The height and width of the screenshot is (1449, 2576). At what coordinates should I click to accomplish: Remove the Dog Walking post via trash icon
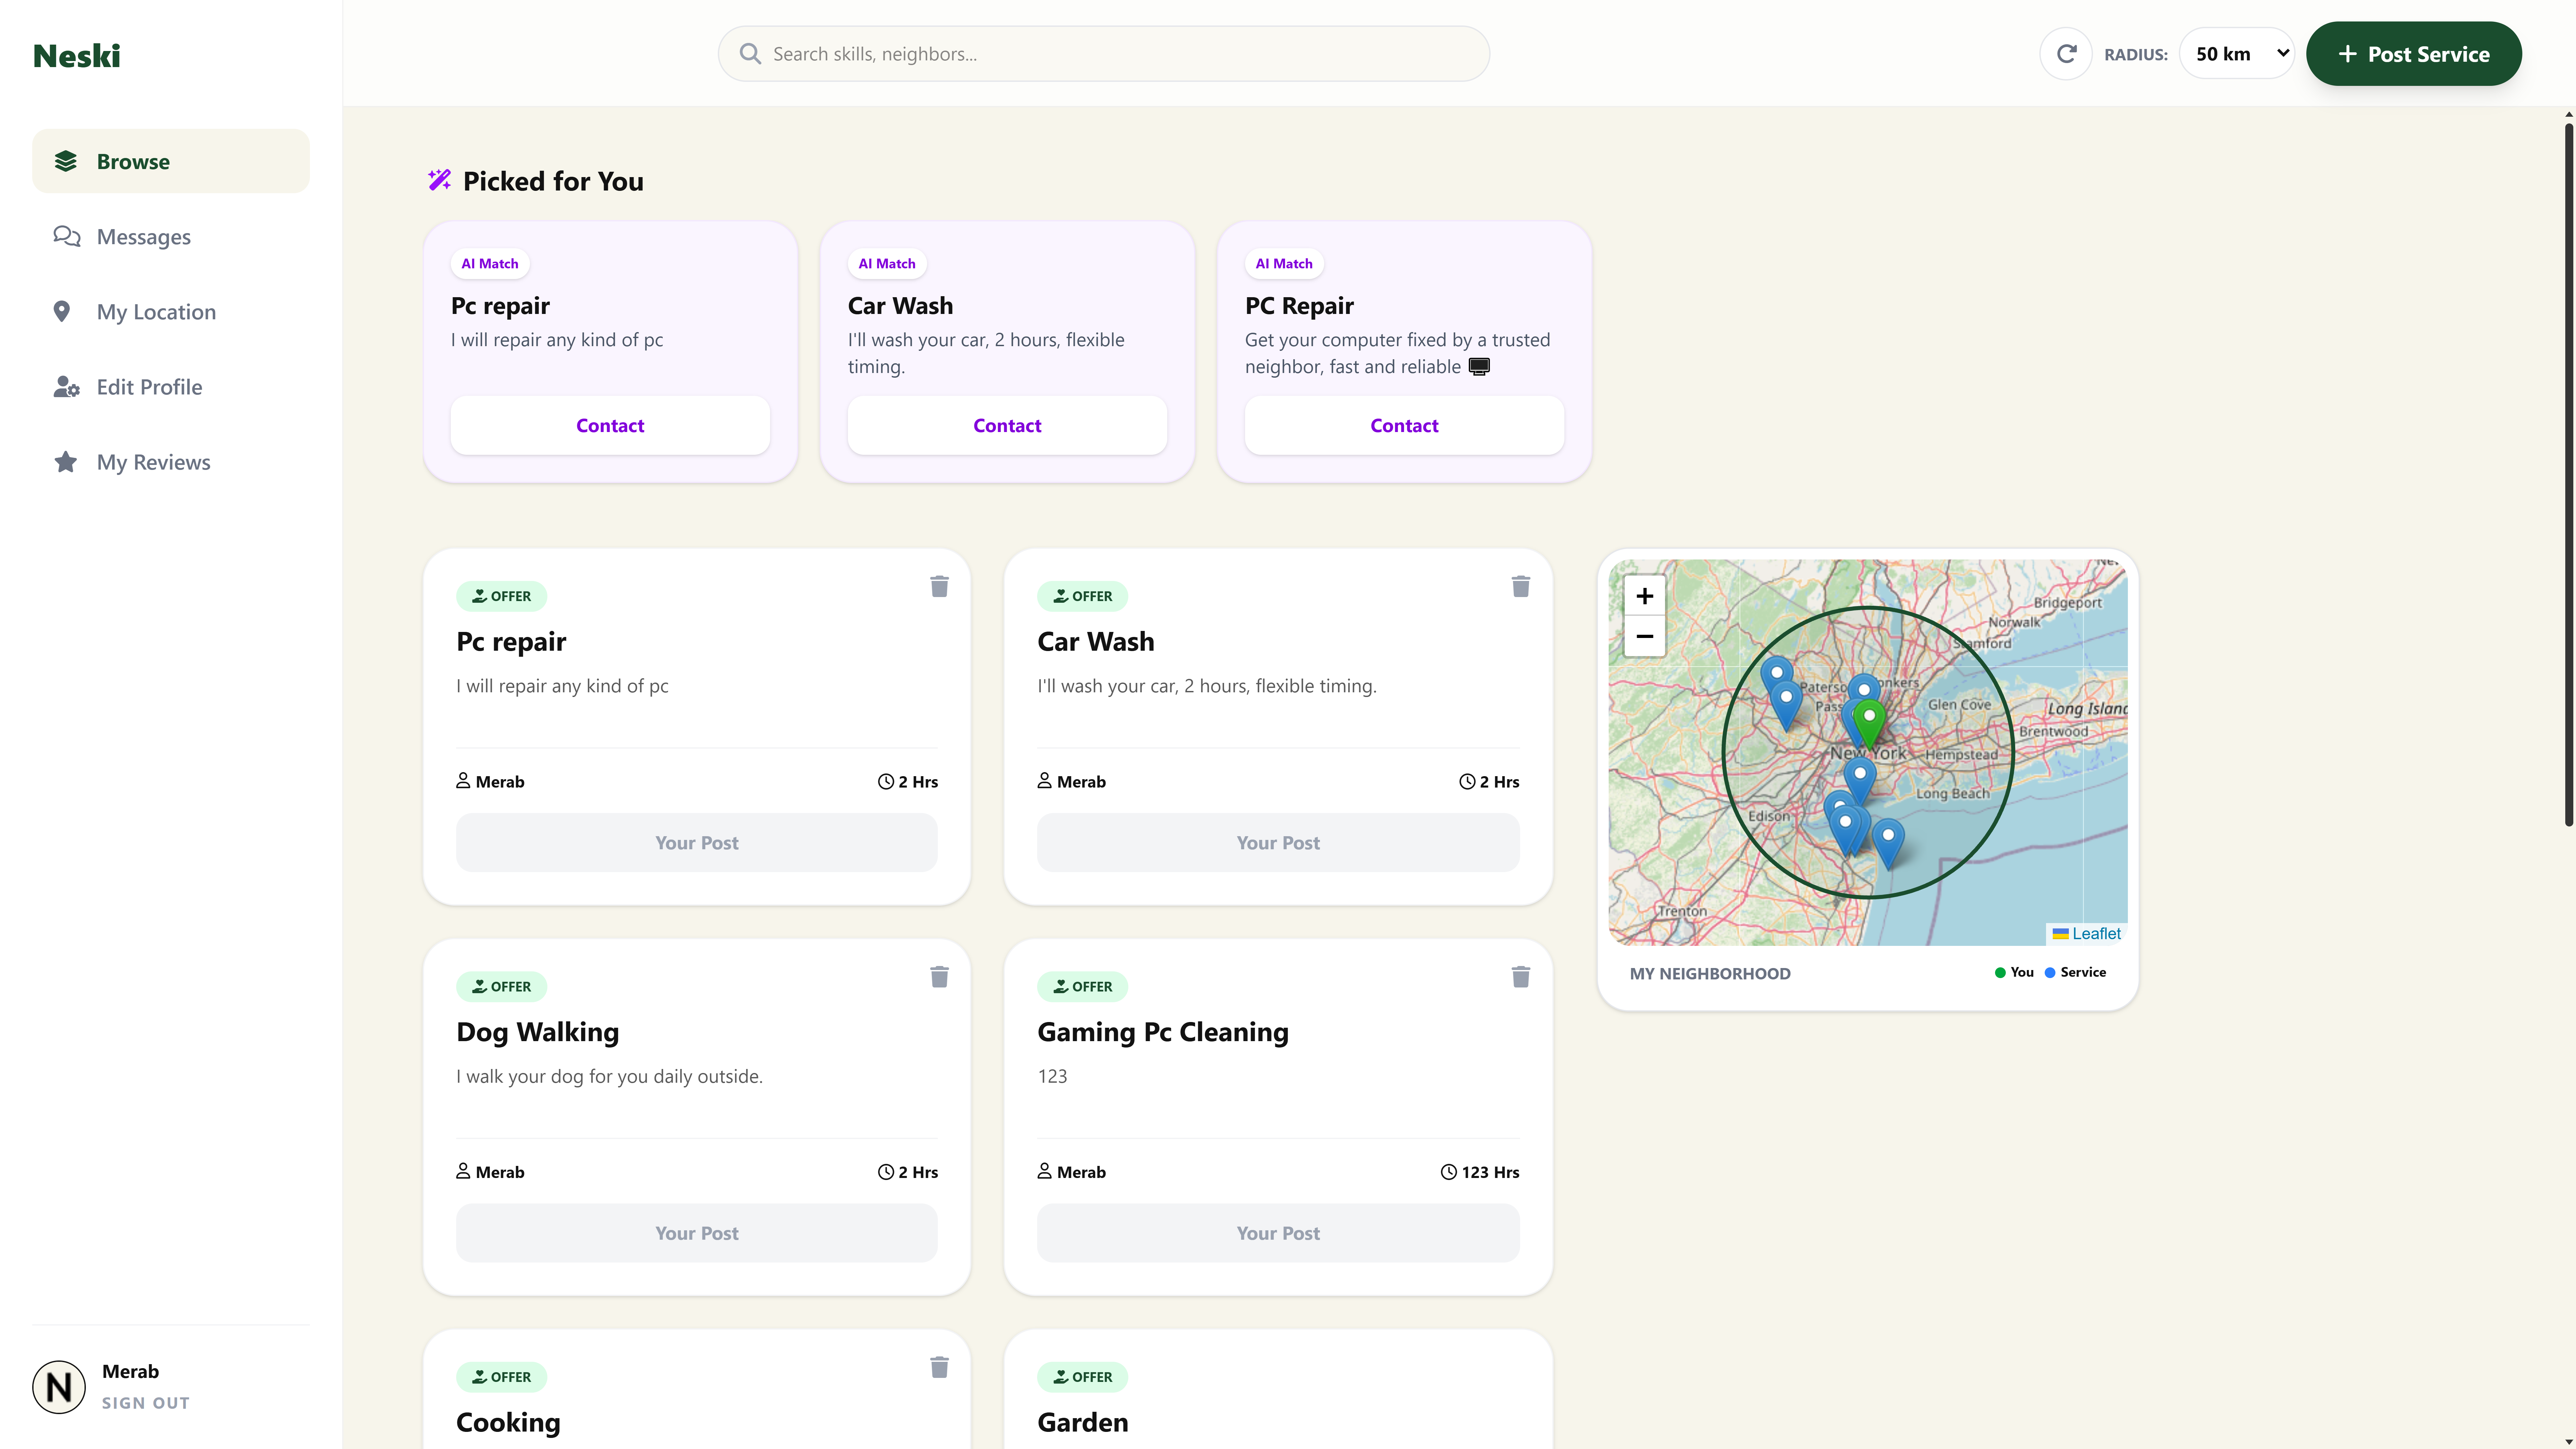[x=939, y=977]
